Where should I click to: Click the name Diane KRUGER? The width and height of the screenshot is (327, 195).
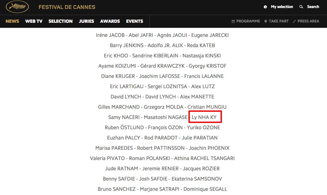(x=118, y=76)
